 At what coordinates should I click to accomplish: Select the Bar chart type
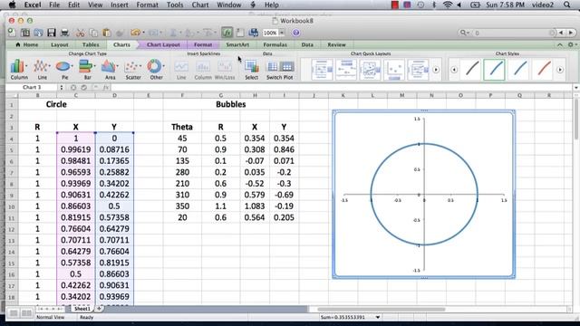click(87, 69)
